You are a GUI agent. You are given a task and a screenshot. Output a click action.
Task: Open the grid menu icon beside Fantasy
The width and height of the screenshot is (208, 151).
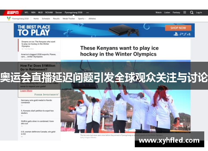click(185, 13)
